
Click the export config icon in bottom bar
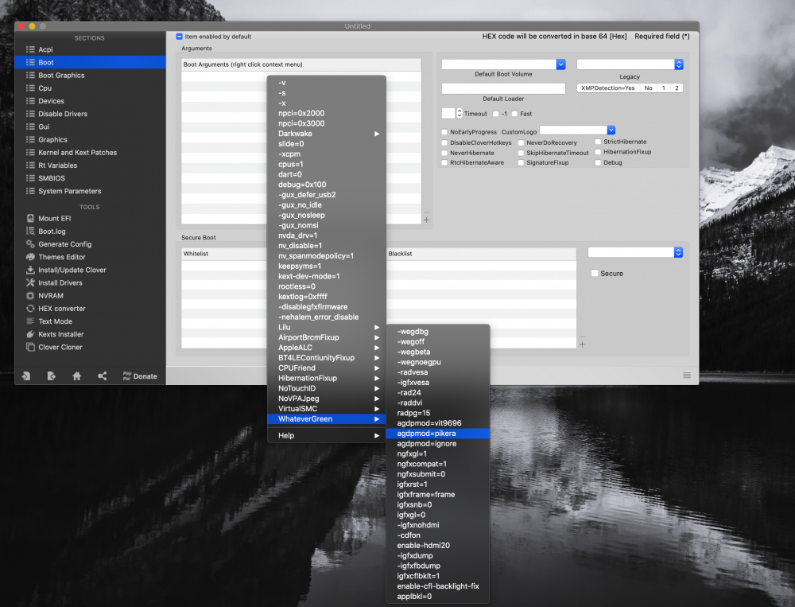[x=51, y=376]
